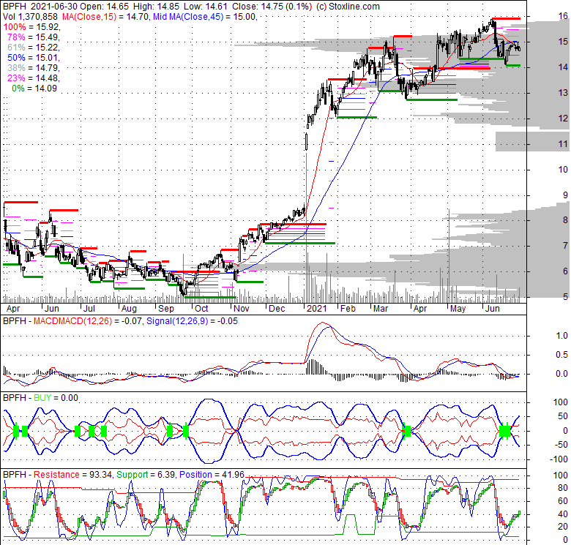Click the 'Mar' label on time axis
The width and height of the screenshot is (571, 545).
[381, 309]
